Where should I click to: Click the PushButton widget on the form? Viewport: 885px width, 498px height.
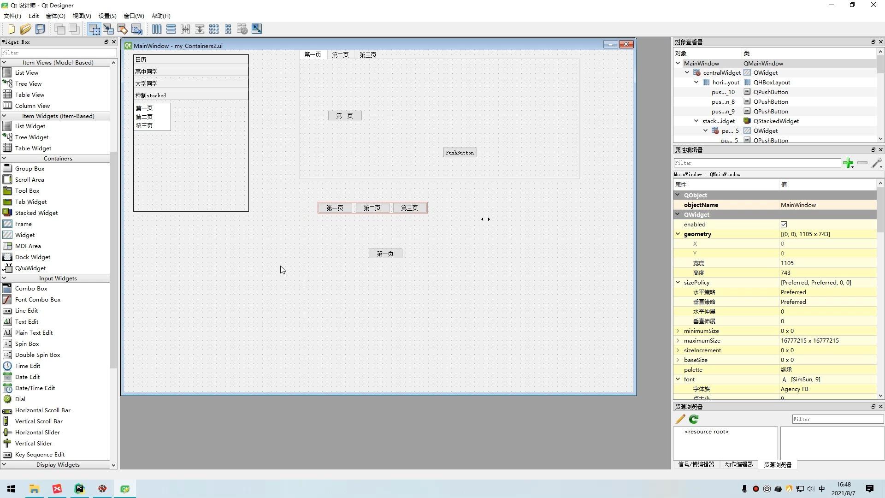point(460,152)
